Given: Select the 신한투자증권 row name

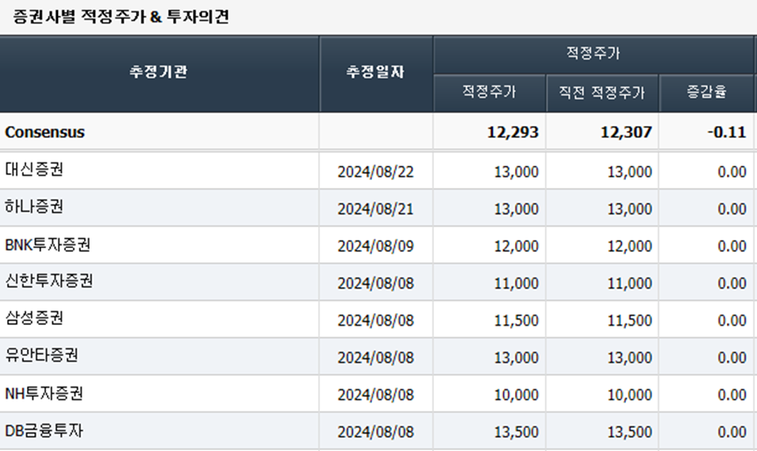Looking at the screenshot, I should click(48, 281).
